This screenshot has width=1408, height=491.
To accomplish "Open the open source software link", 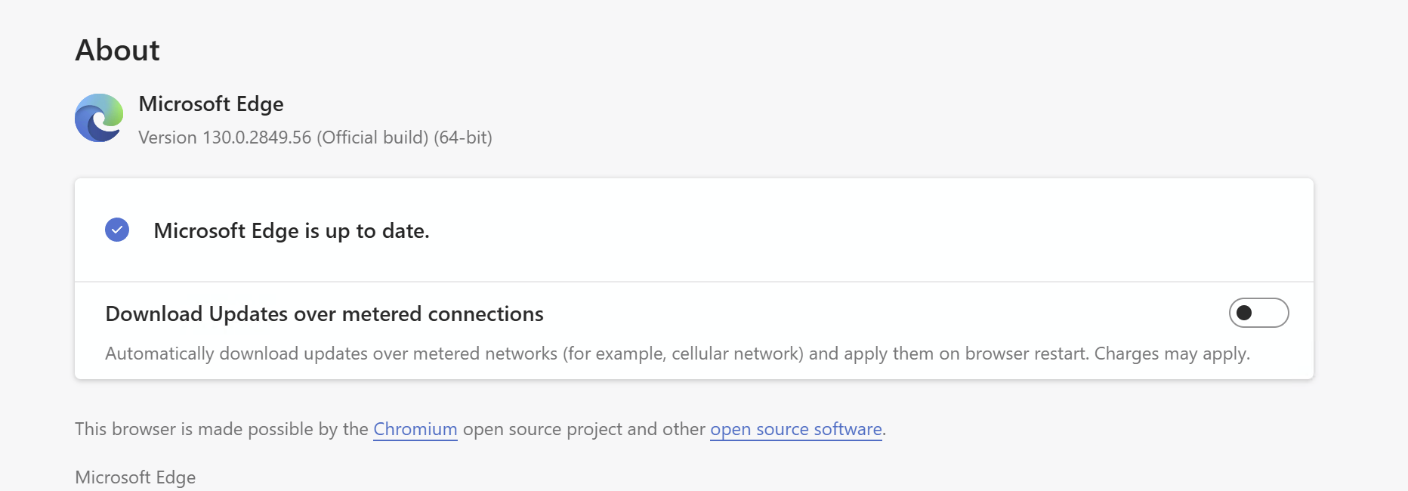I will tap(796, 429).
